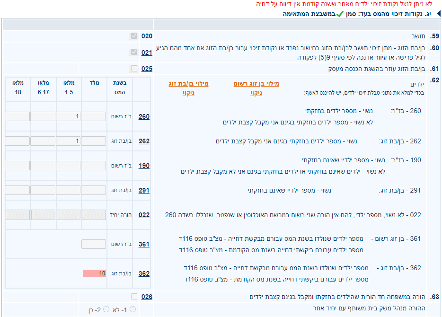Click row 291 נולד input field
Screen dimensions: 442x317
point(94,190)
